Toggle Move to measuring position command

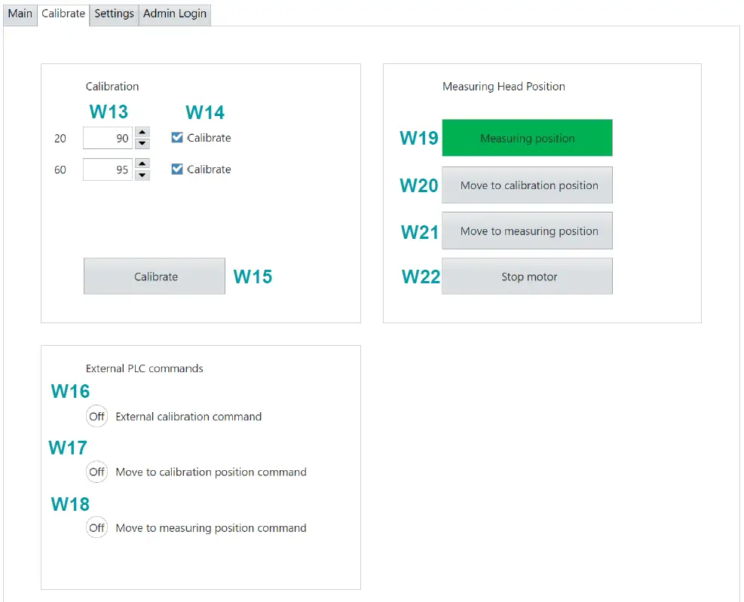click(96, 528)
